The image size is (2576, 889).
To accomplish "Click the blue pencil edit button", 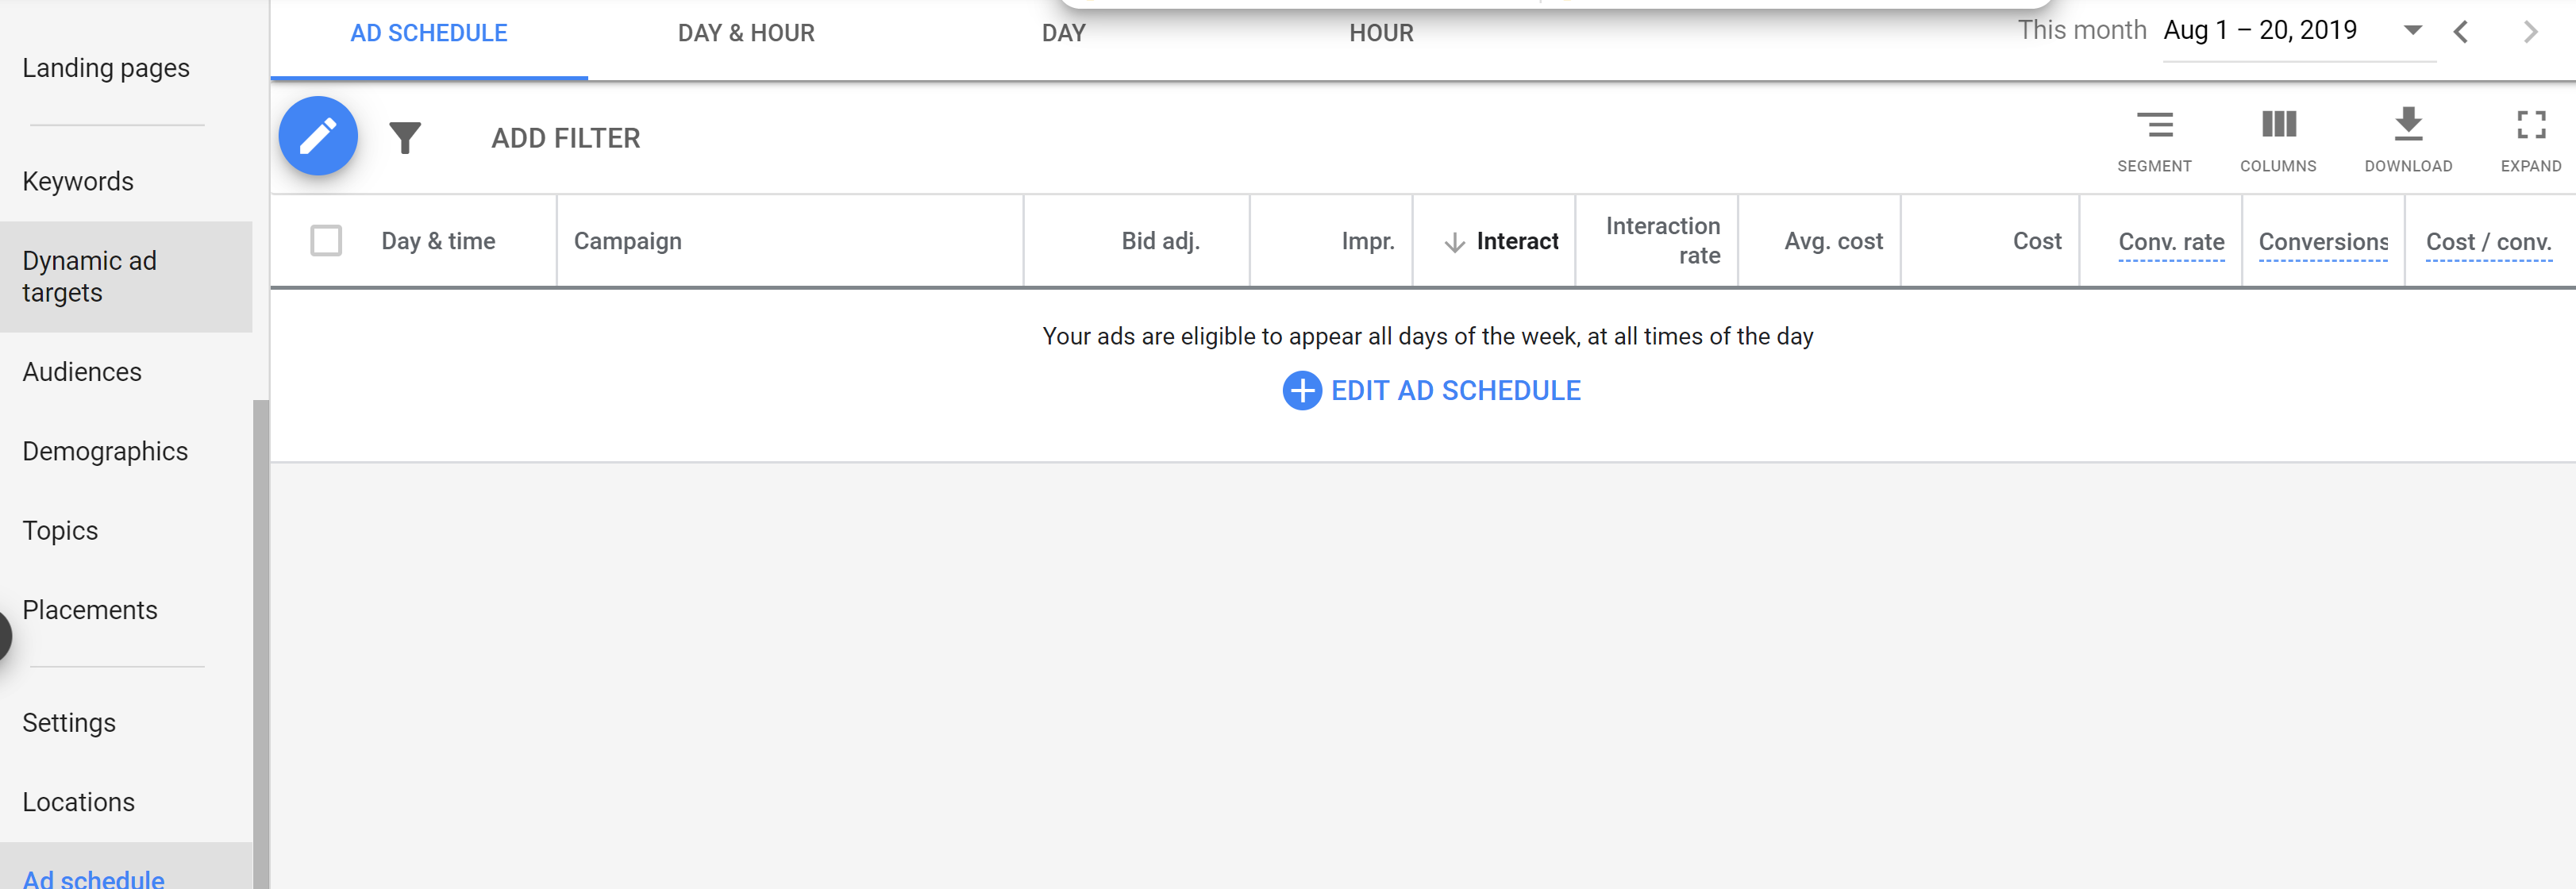I will click(318, 137).
